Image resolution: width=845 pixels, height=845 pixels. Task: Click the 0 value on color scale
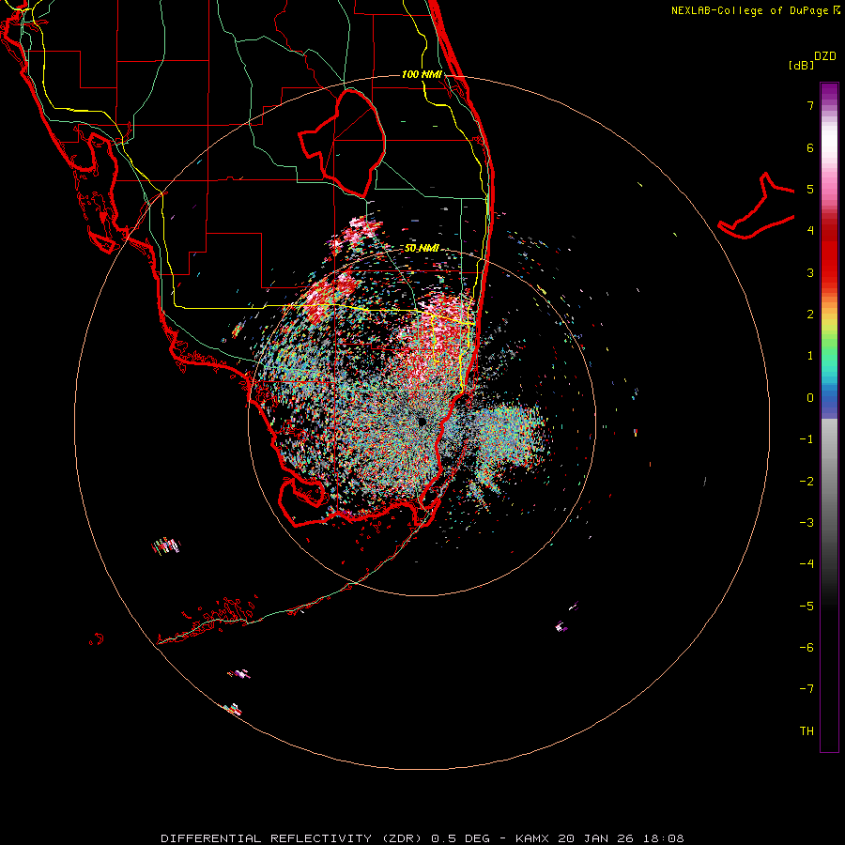[x=810, y=398]
